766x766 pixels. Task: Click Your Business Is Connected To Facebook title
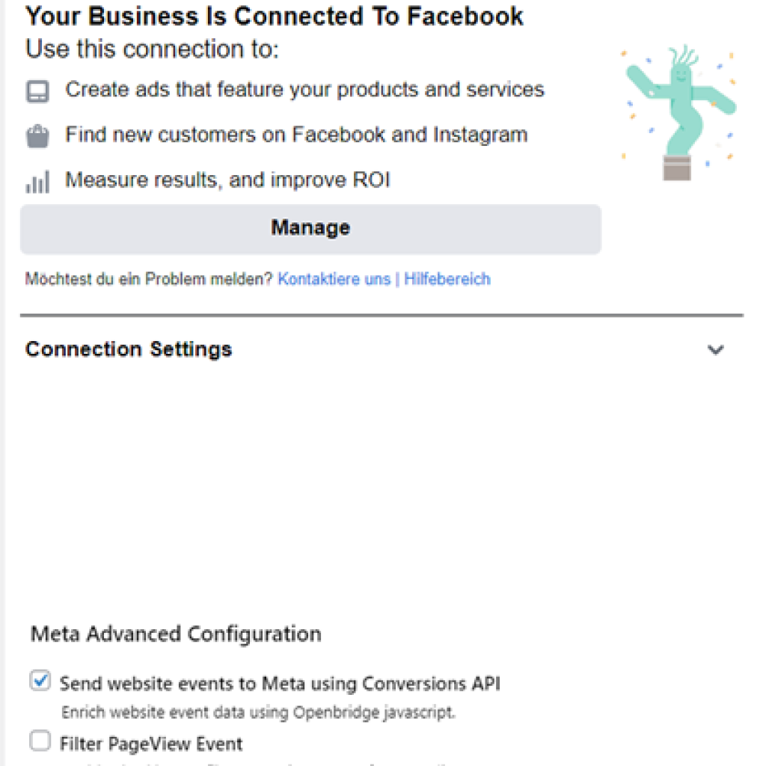point(274,16)
